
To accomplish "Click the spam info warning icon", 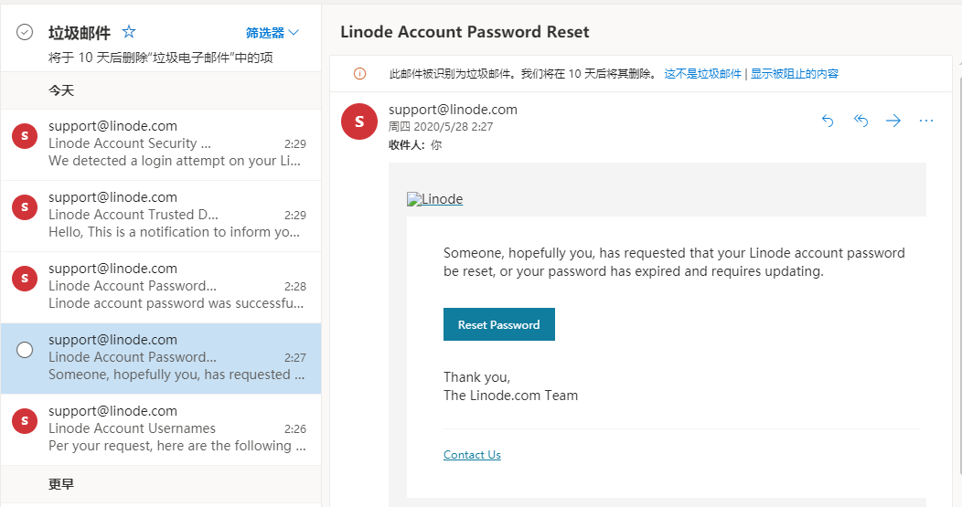I will click(x=359, y=74).
